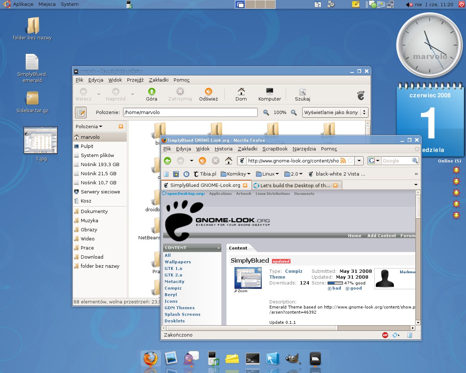
Task: Click the red shutdown button in top panel
Action: point(462,4)
